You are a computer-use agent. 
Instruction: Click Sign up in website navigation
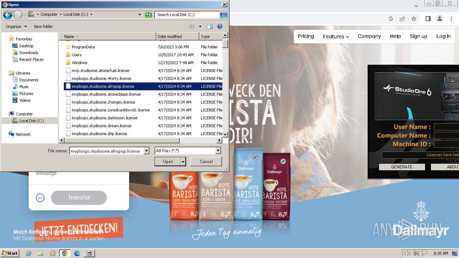point(418,36)
